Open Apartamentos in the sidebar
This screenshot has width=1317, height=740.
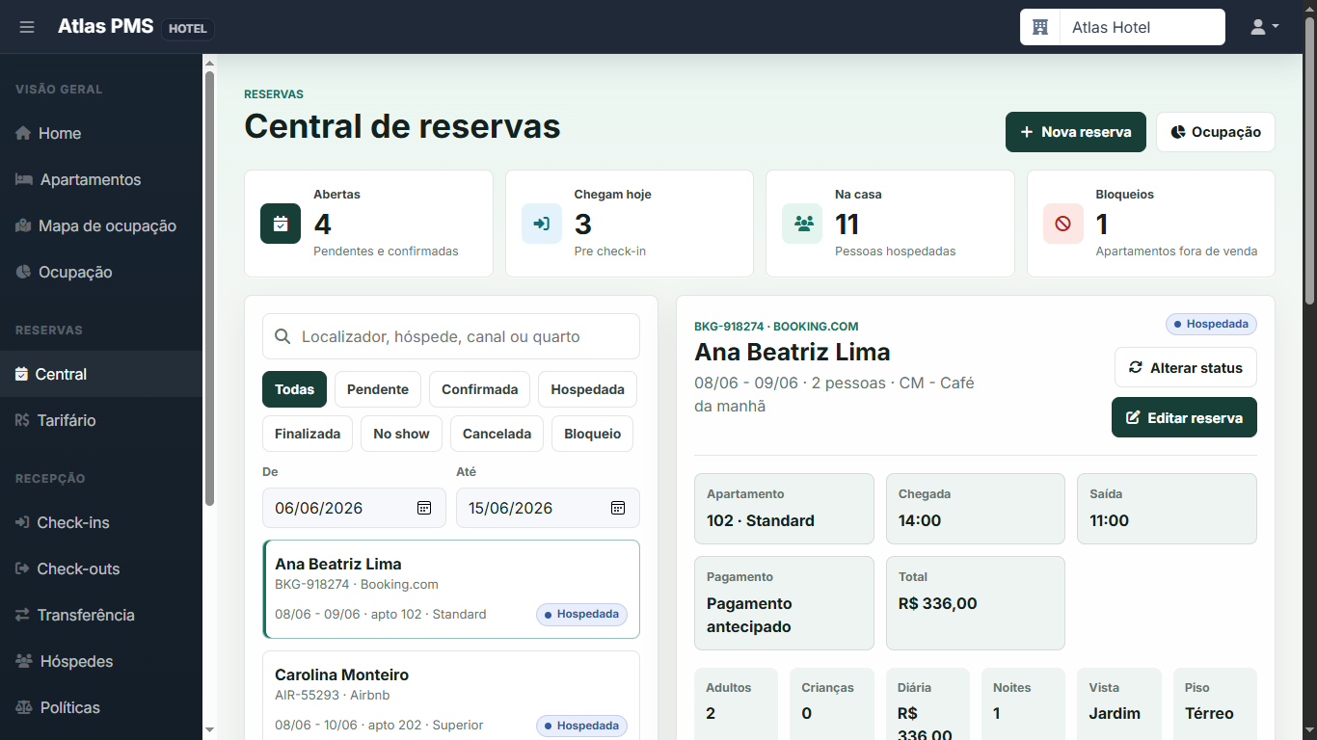(x=101, y=179)
